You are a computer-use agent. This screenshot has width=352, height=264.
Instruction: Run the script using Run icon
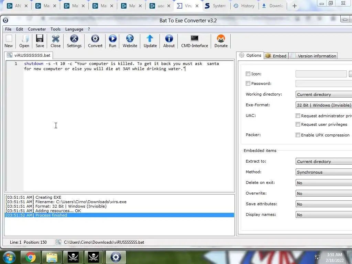coord(112,41)
